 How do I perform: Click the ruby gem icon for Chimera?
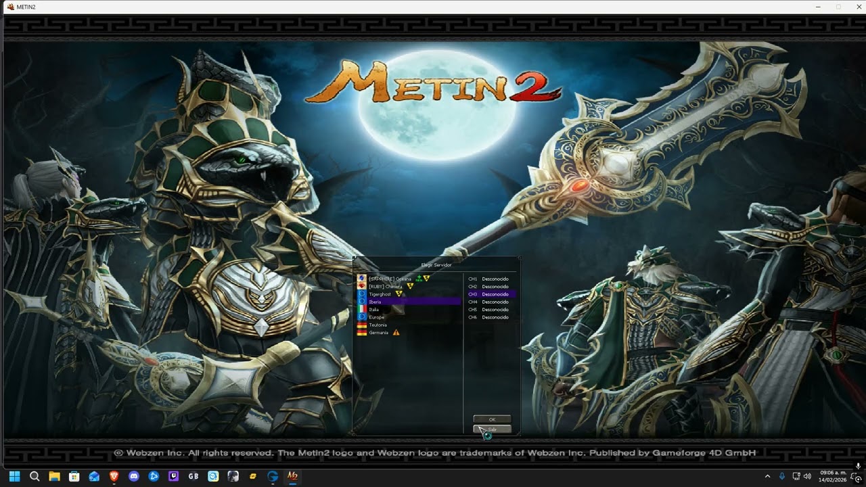[x=362, y=286]
